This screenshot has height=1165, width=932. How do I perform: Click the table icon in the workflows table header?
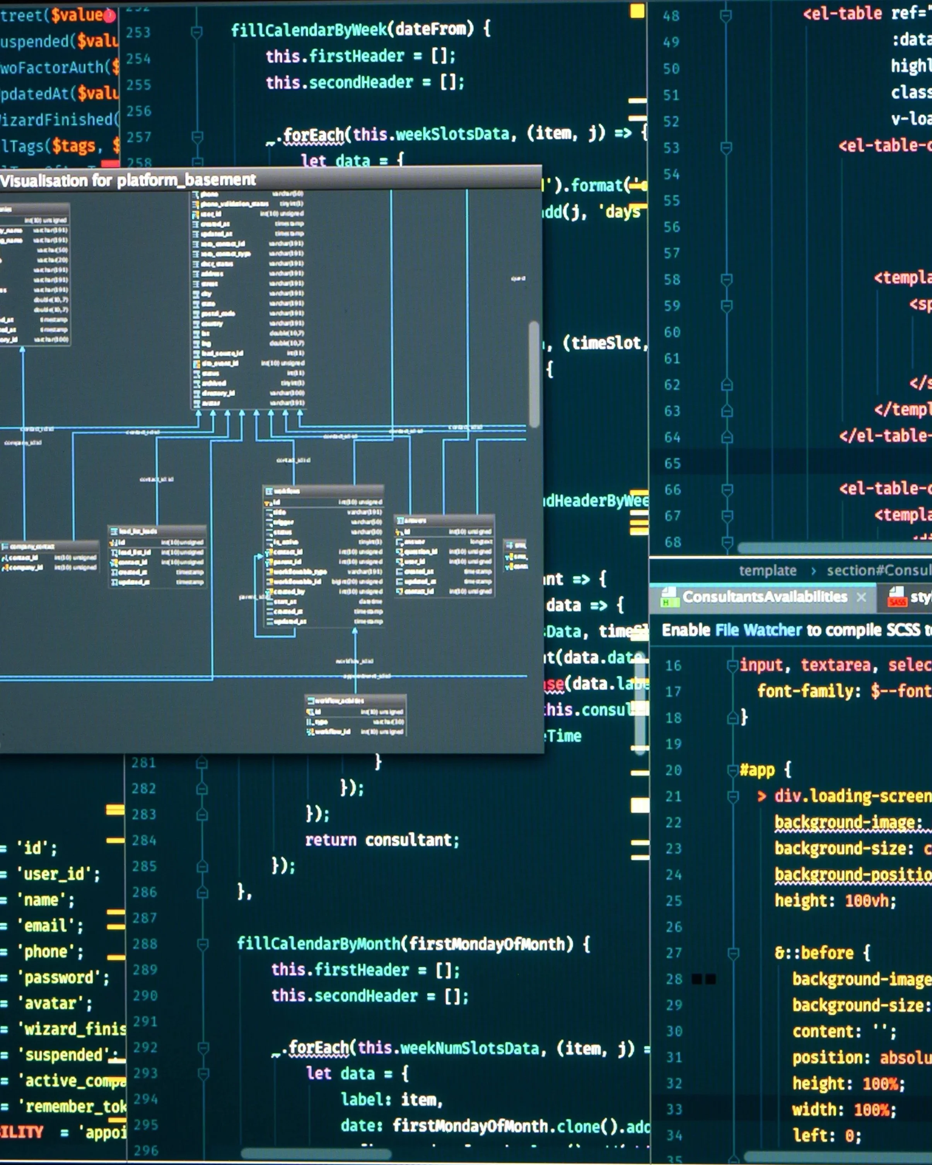coord(268,491)
